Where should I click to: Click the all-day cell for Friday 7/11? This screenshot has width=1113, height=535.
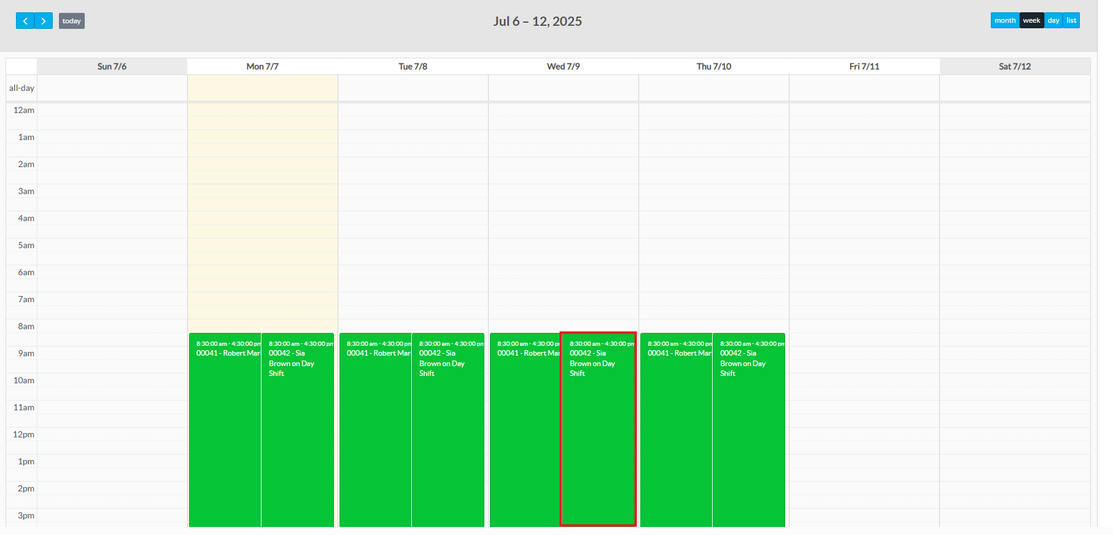coord(864,88)
